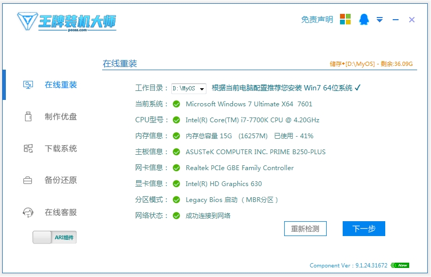This screenshot has height=277, width=431.
Task: Click the monitor icon beside 在线重装
Action: pos(28,85)
